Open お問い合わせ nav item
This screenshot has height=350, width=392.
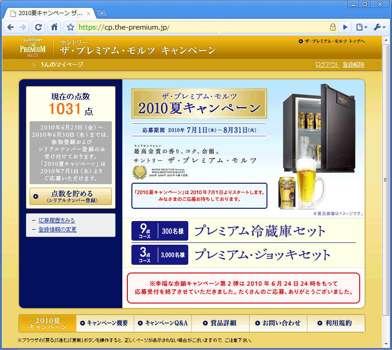click(278, 323)
